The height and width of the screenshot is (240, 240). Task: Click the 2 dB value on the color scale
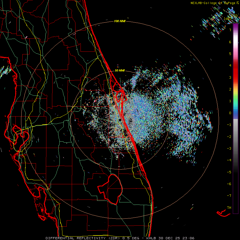230,89
